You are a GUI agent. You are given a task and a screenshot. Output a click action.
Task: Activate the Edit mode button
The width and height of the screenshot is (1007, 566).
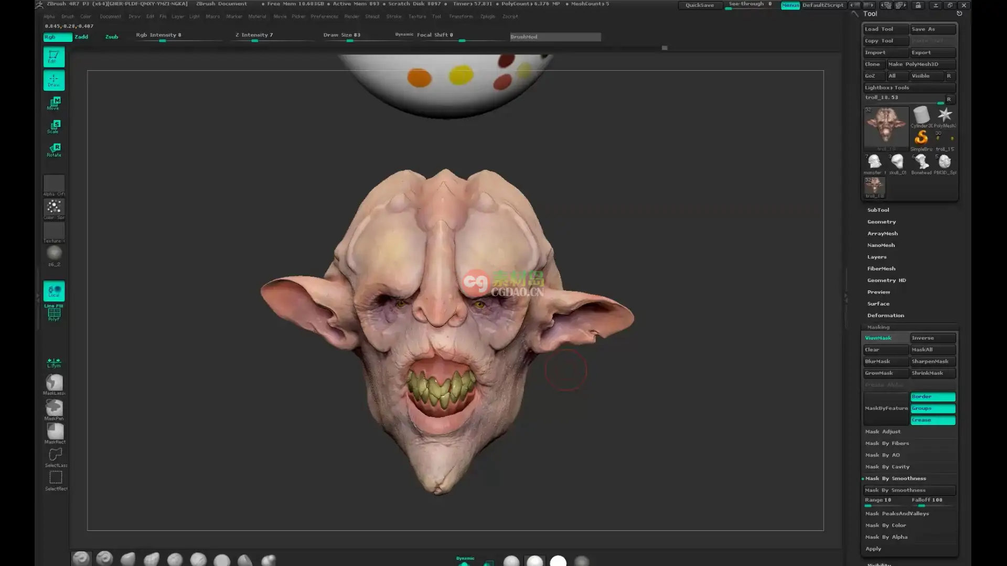tap(54, 57)
